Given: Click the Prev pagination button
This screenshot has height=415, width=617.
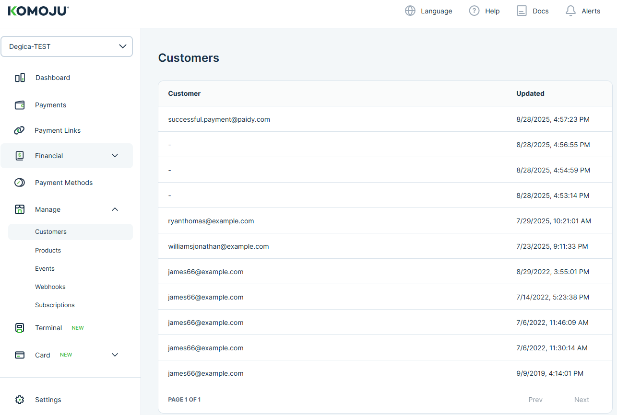Looking at the screenshot, I should click(x=535, y=400).
